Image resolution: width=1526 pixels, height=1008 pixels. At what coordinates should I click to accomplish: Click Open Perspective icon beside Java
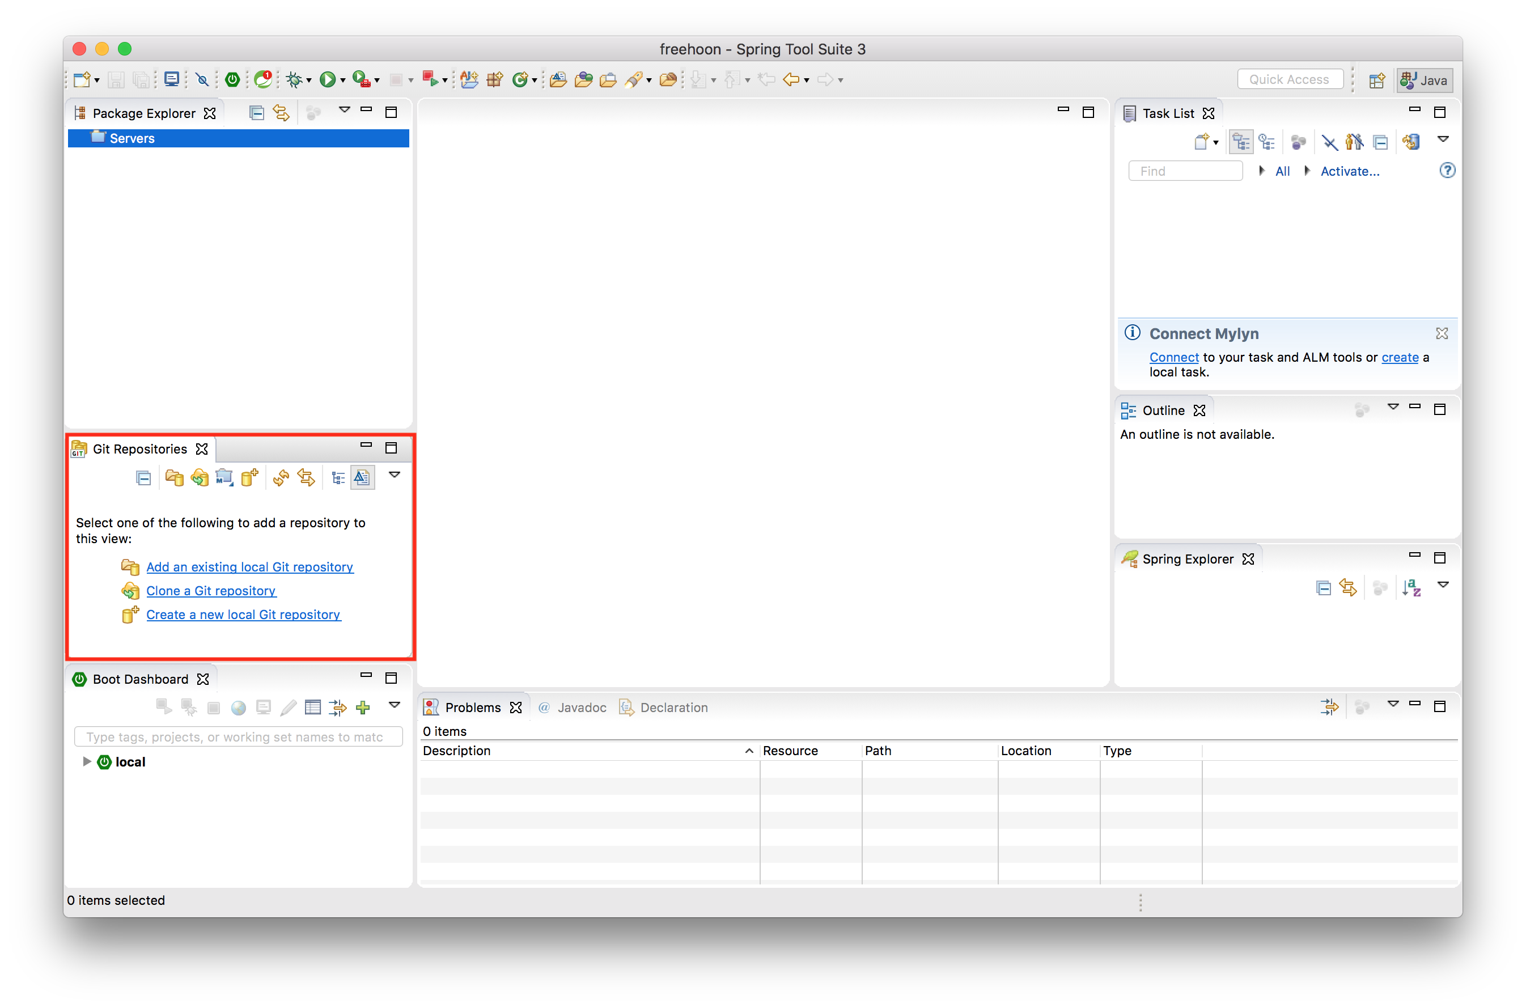pos(1377,81)
